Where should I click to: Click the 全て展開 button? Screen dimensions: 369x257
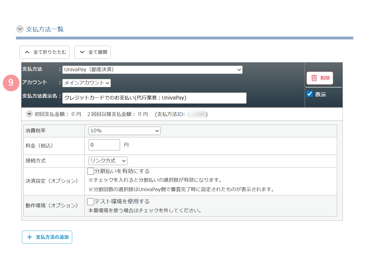[x=92, y=52]
